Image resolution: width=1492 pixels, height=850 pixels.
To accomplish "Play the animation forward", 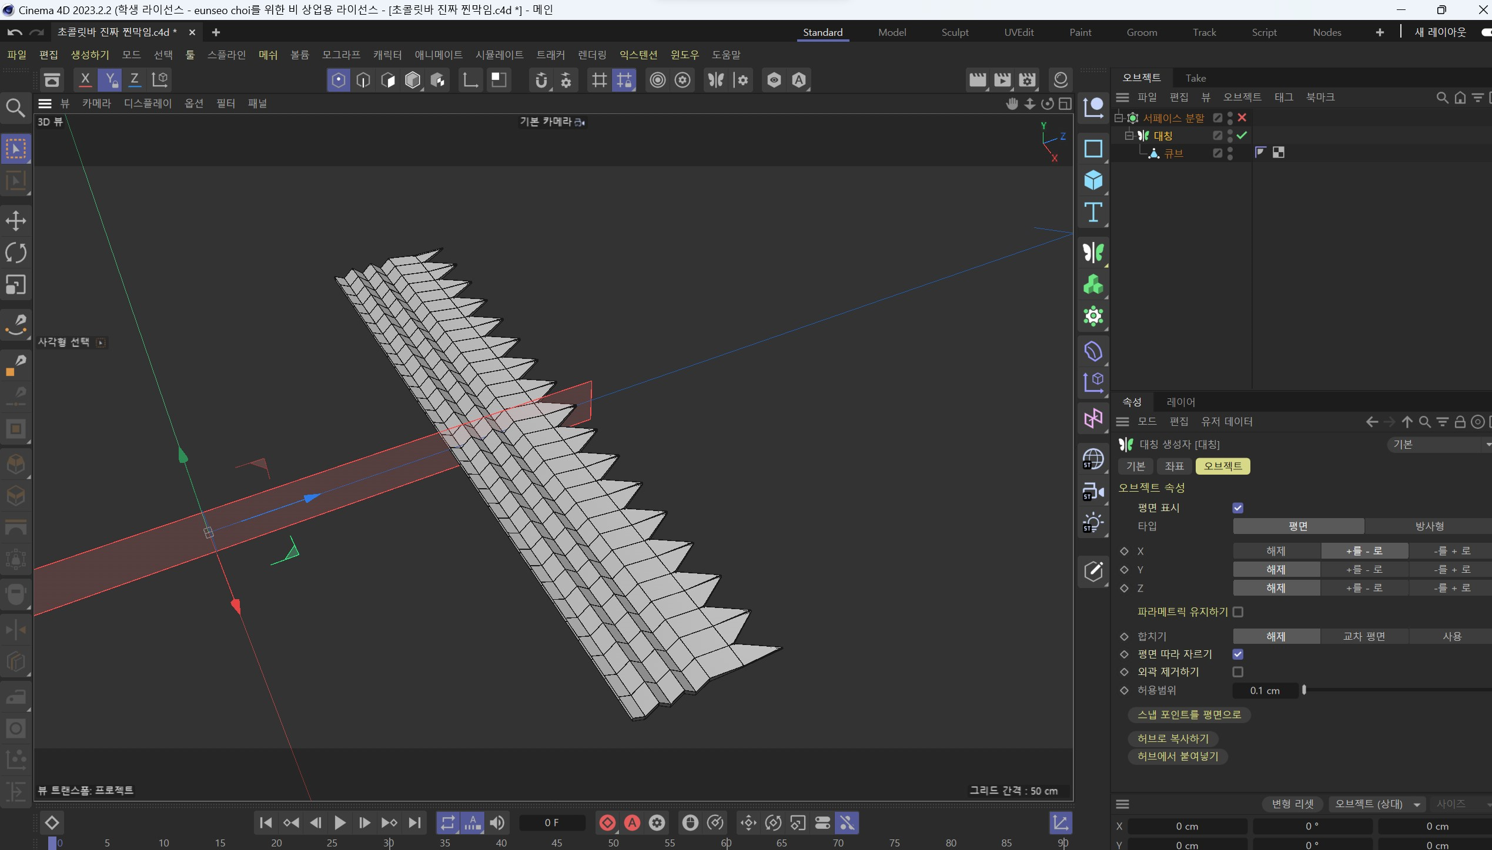I will tap(340, 823).
